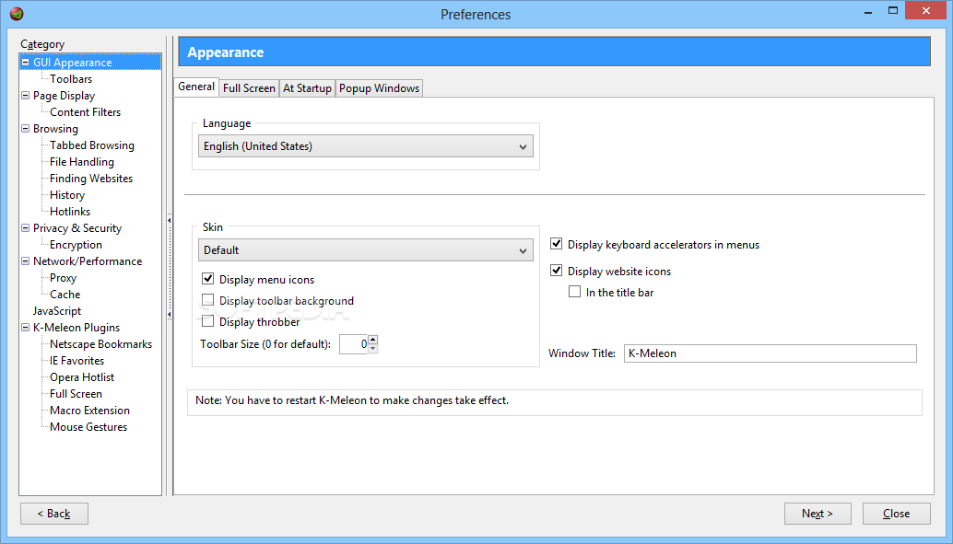Click the upper splitter collapse arrow
This screenshot has width=953, height=544.
[169, 220]
